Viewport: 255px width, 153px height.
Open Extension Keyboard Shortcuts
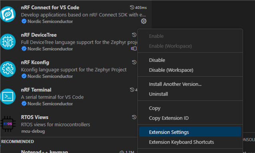(x=190, y=142)
